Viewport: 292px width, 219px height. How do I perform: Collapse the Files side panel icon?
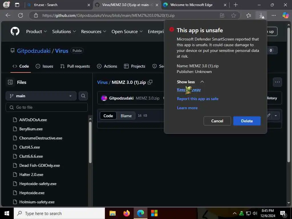(x=10, y=82)
